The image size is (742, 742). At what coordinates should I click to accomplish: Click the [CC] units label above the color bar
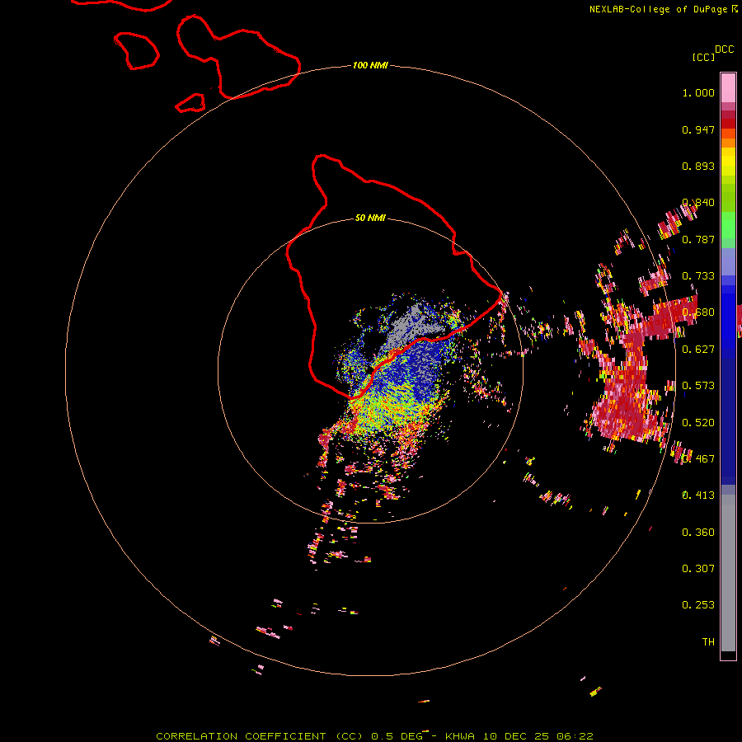tap(703, 57)
